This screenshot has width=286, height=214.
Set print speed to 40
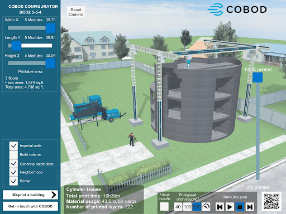pos(178,207)
